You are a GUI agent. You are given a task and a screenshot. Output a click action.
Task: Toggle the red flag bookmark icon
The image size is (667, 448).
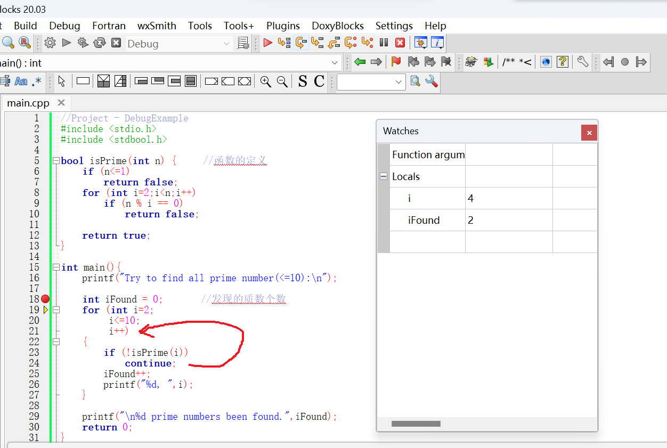[396, 62]
